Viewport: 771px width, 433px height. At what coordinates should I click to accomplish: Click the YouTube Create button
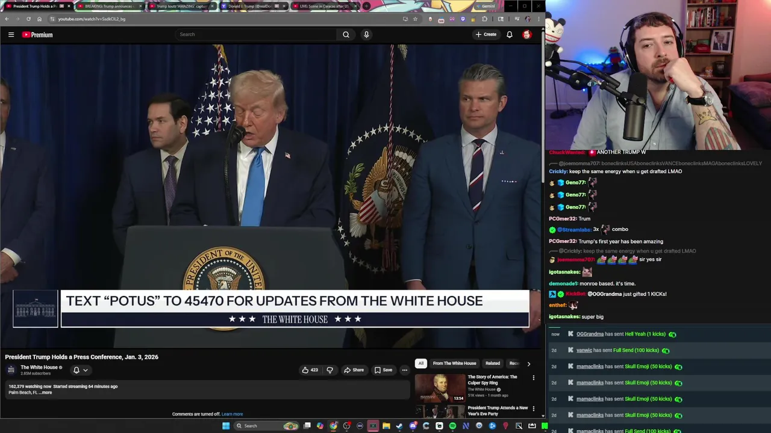pyautogui.click(x=486, y=34)
